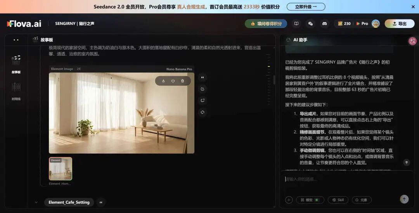This screenshot has width=419, height=213.
Task: Favorite the element image with heart icon
Action: coord(173,81)
